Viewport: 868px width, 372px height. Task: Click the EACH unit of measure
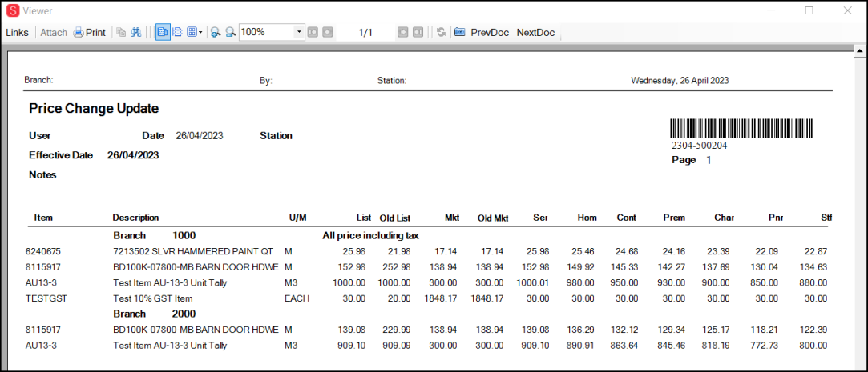(x=297, y=298)
